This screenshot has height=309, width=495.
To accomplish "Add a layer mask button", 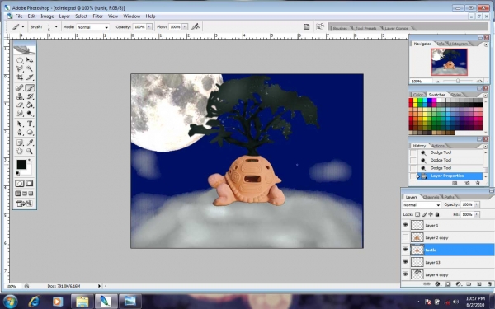I will tap(448, 284).
